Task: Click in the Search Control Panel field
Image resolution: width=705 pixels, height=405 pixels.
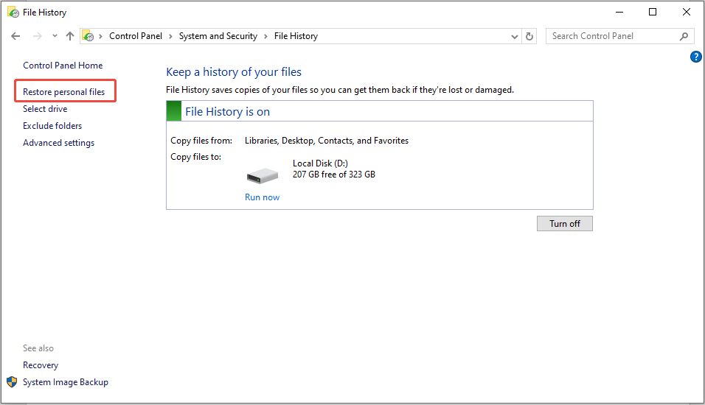Action: pos(612,36)
